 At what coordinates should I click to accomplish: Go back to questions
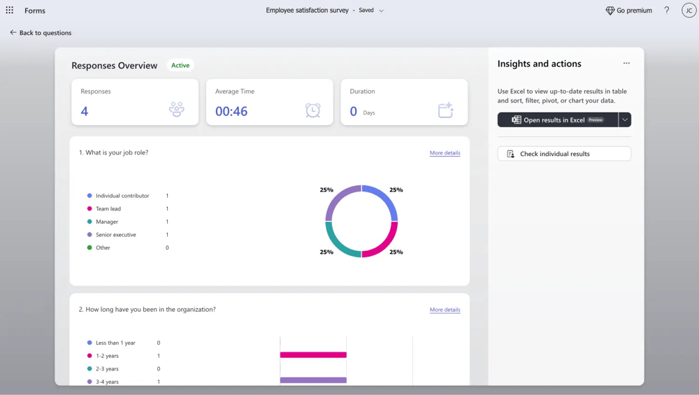45,33
